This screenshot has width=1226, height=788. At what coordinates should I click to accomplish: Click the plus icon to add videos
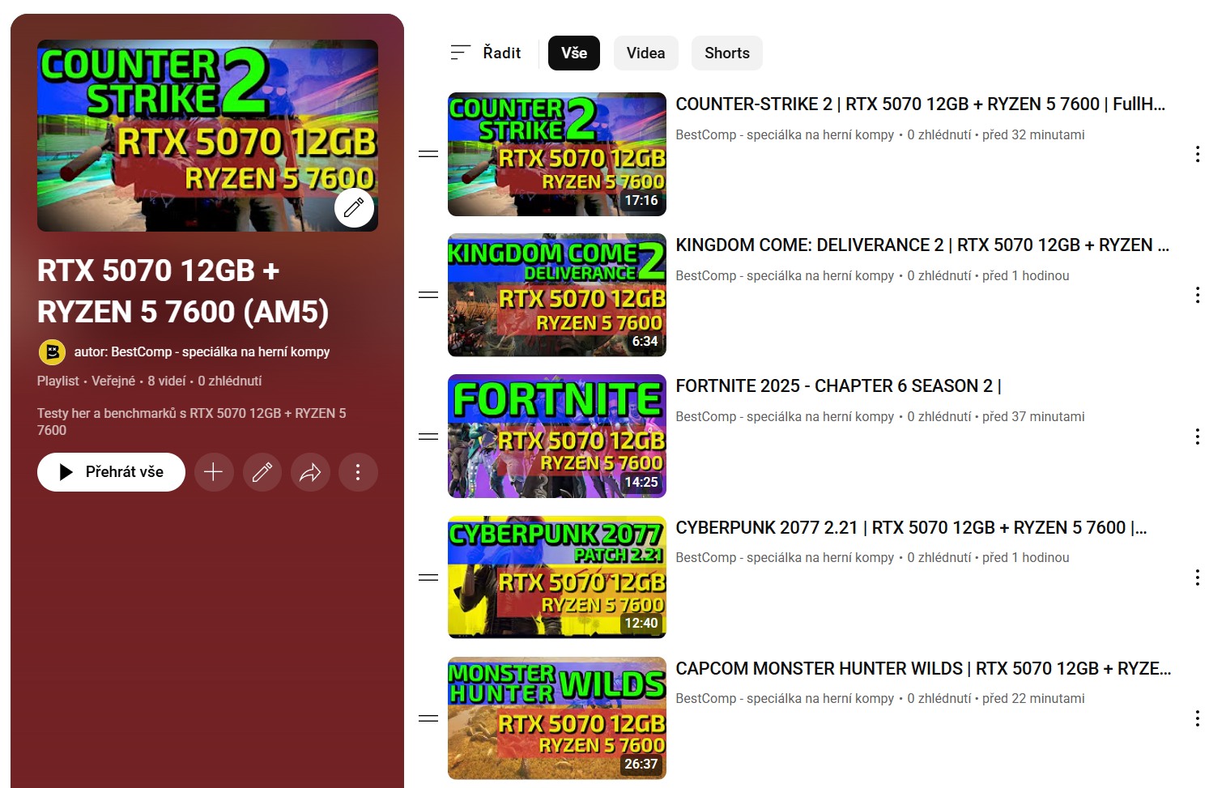(x=214, y=472)
